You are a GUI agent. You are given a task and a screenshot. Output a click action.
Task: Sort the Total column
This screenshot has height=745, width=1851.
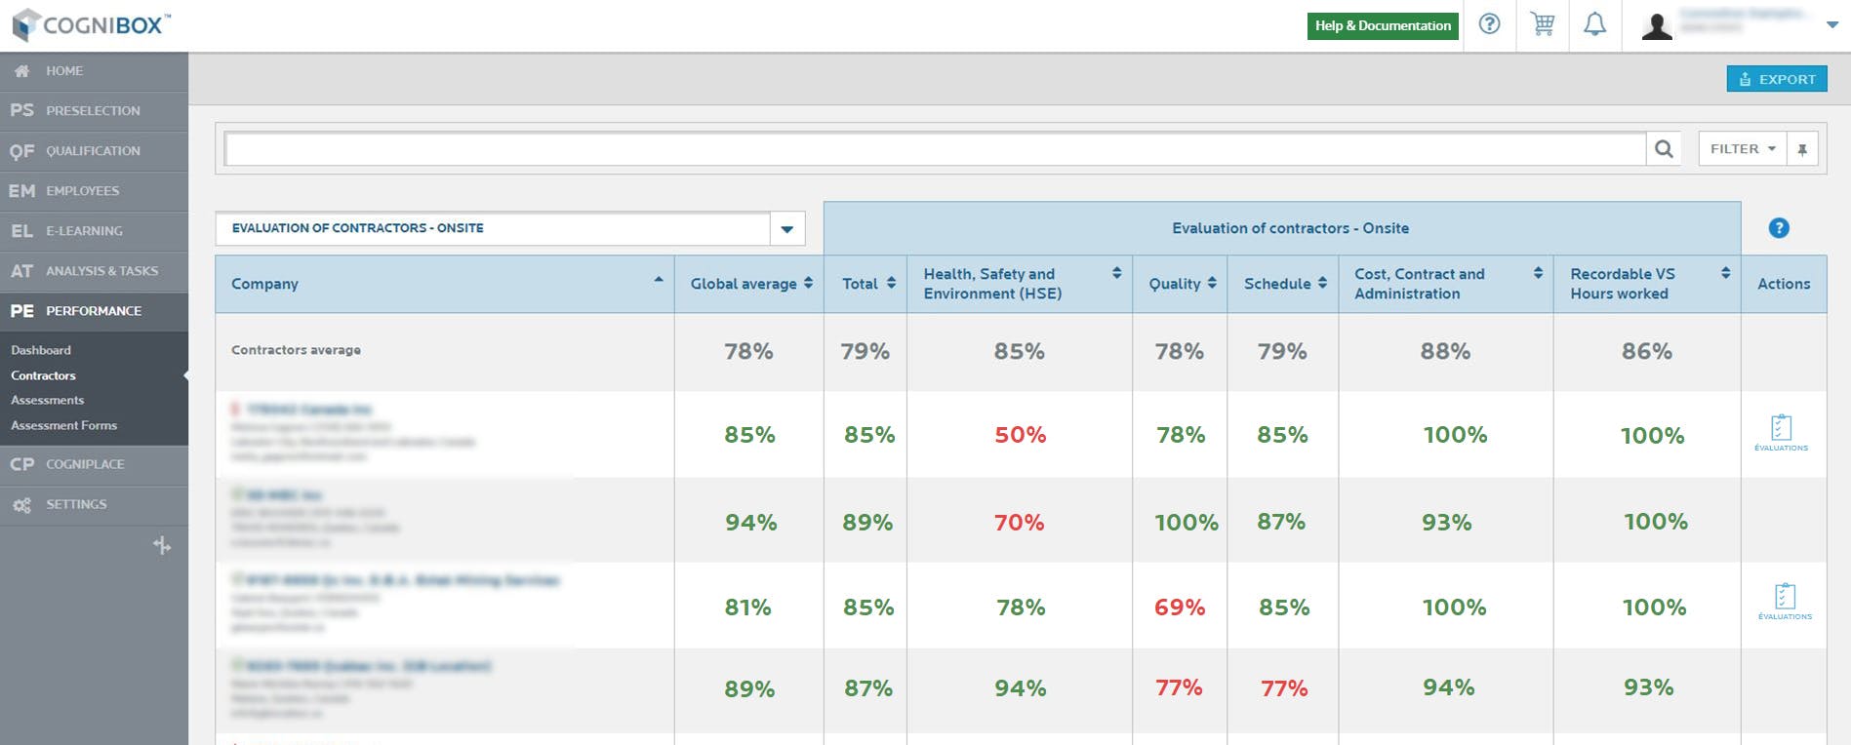891,283
